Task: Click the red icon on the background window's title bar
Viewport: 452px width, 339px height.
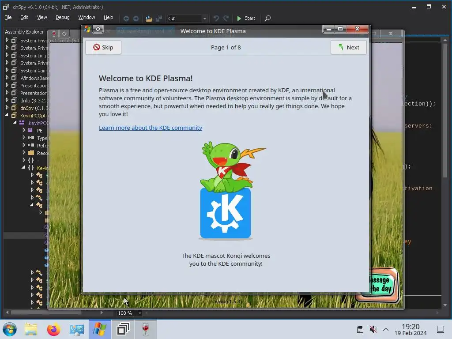Action: pos(54,34)
